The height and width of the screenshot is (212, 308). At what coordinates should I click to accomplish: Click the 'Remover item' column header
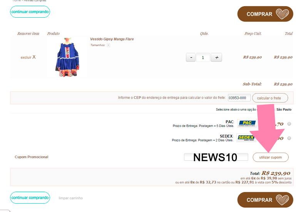[x=28, y=33]
